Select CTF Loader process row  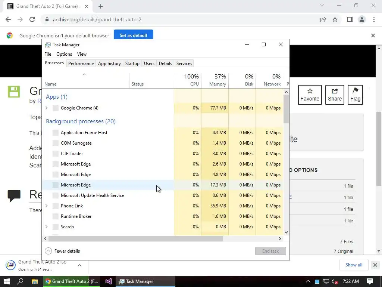[163, 154]
